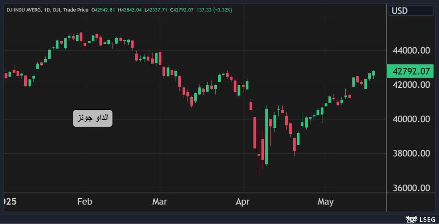Click the DJ INDU AVERG symbol title
Viewport: 439px width, 224px height.
[24, 10]
